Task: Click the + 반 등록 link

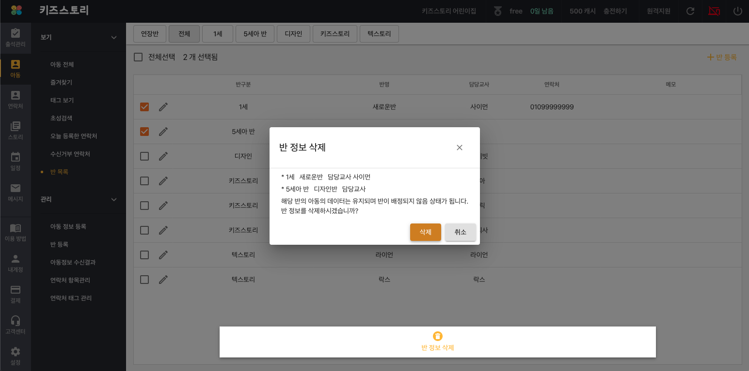Action: point(722,57)
